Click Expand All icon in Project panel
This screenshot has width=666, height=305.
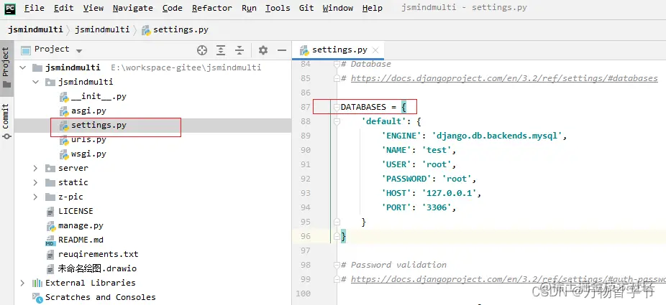coord(221,50)
